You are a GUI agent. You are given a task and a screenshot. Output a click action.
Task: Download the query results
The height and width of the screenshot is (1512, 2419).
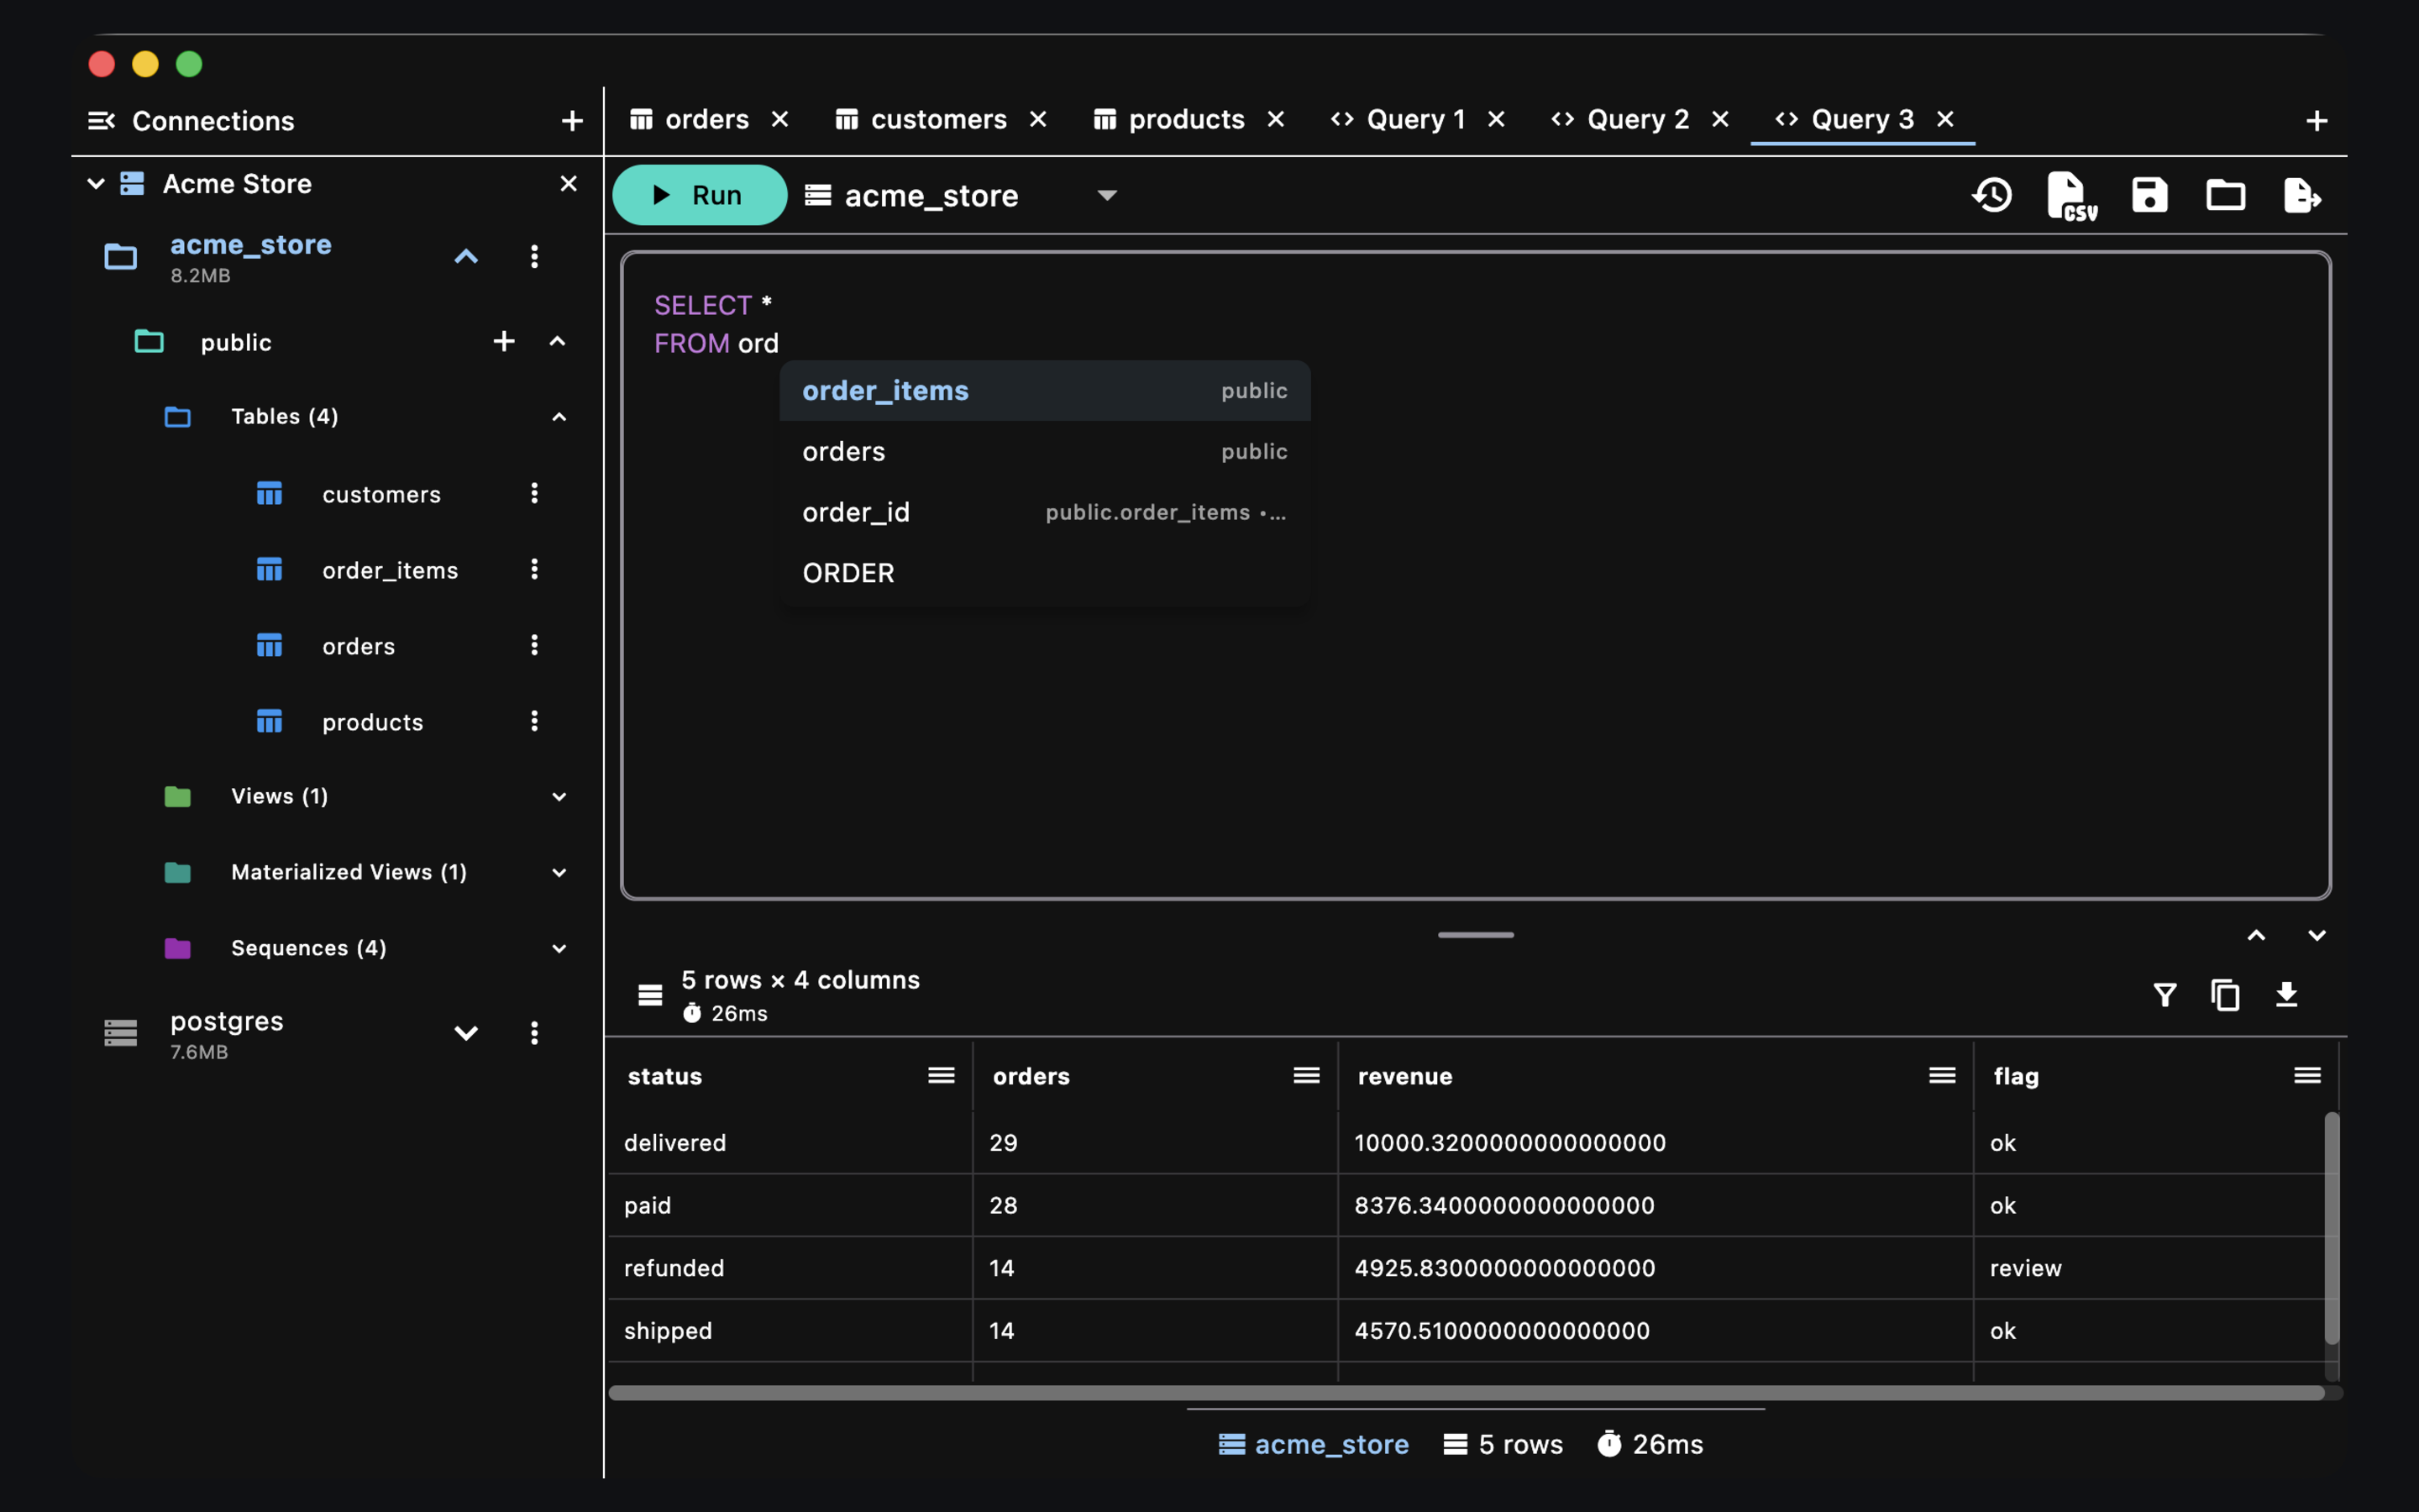(x=2286, y=995)
